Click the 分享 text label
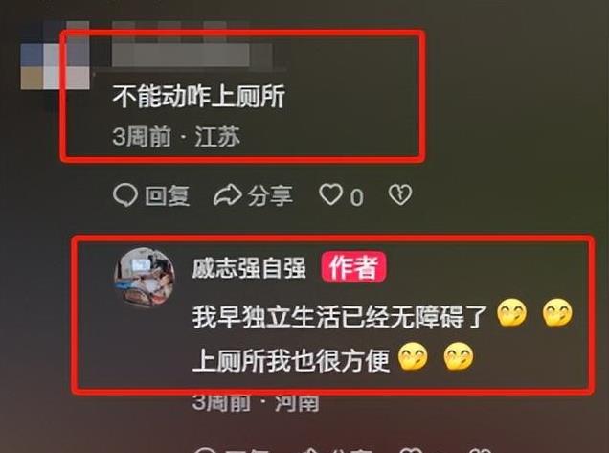Screen dimensions: 609x453 tap(270, 195)
